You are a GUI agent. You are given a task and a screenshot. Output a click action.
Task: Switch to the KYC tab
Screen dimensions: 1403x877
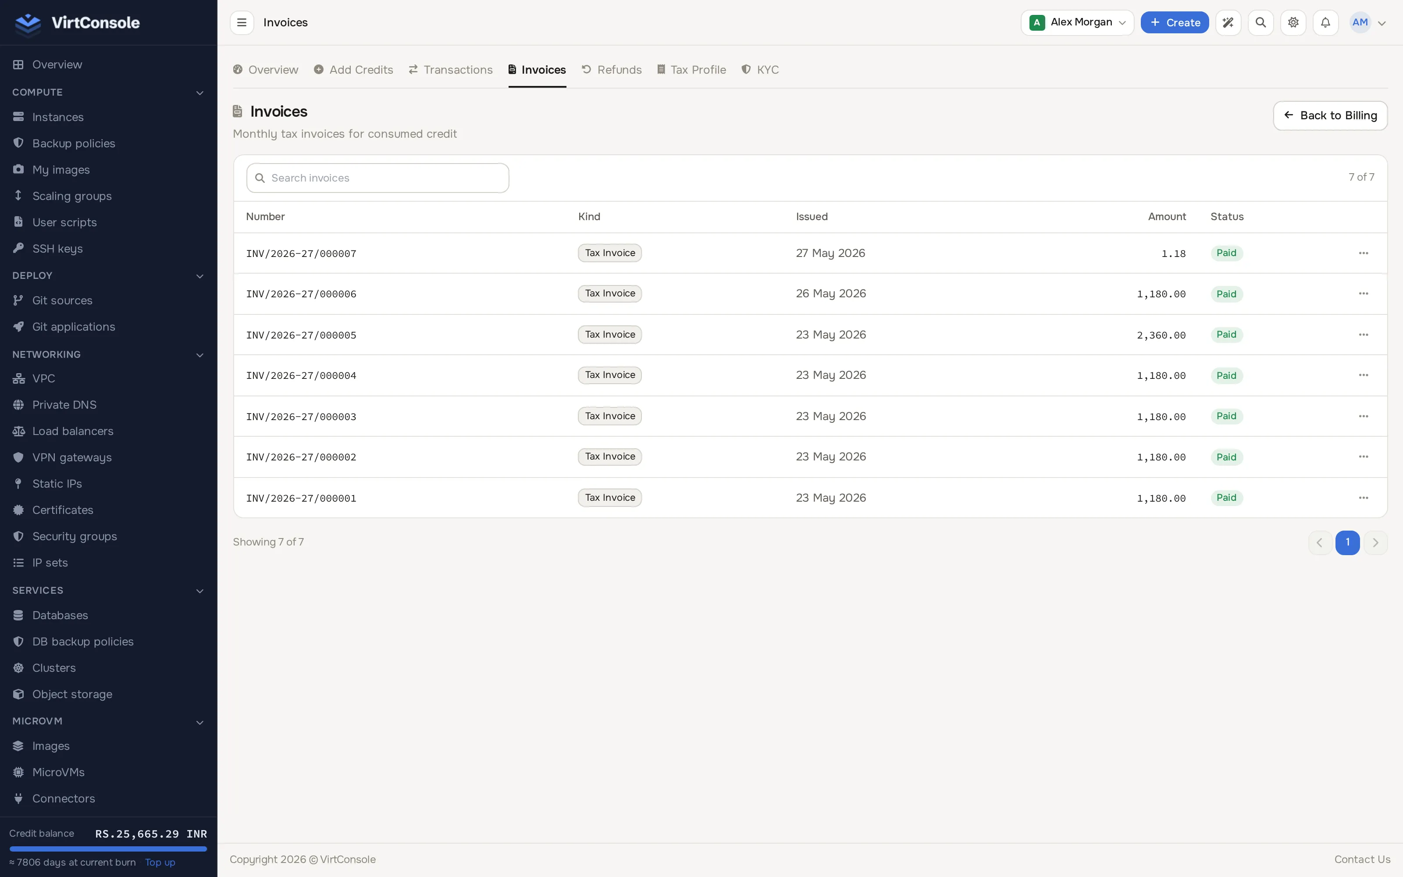click(x=760, y=70)
